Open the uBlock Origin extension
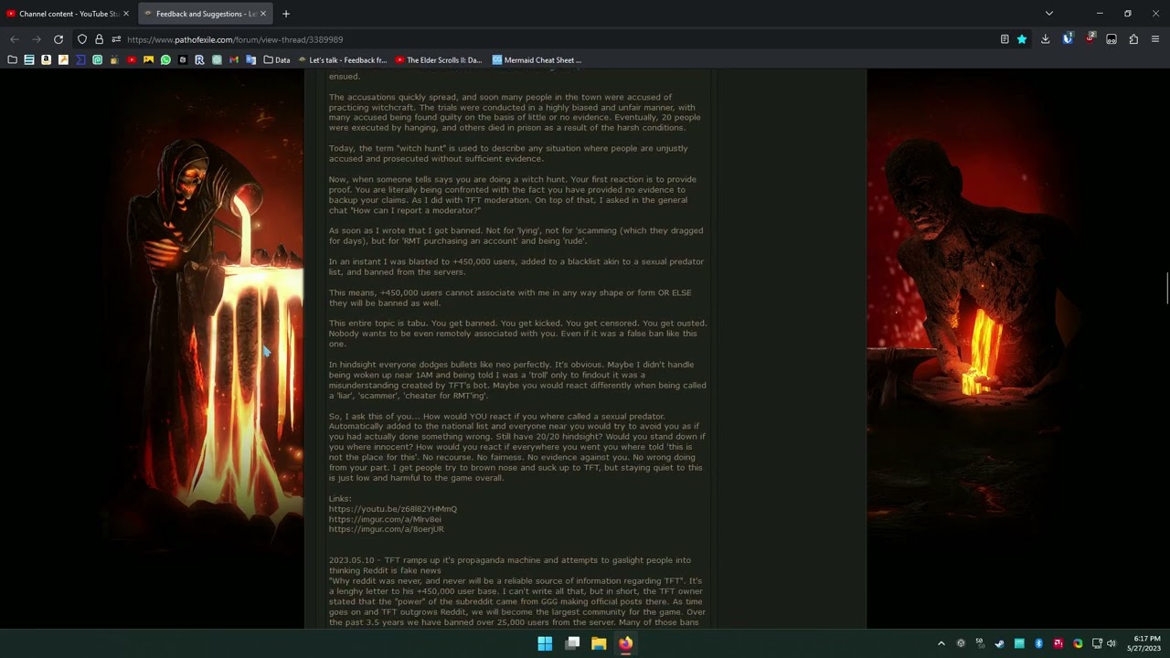 pos(1090,39)
